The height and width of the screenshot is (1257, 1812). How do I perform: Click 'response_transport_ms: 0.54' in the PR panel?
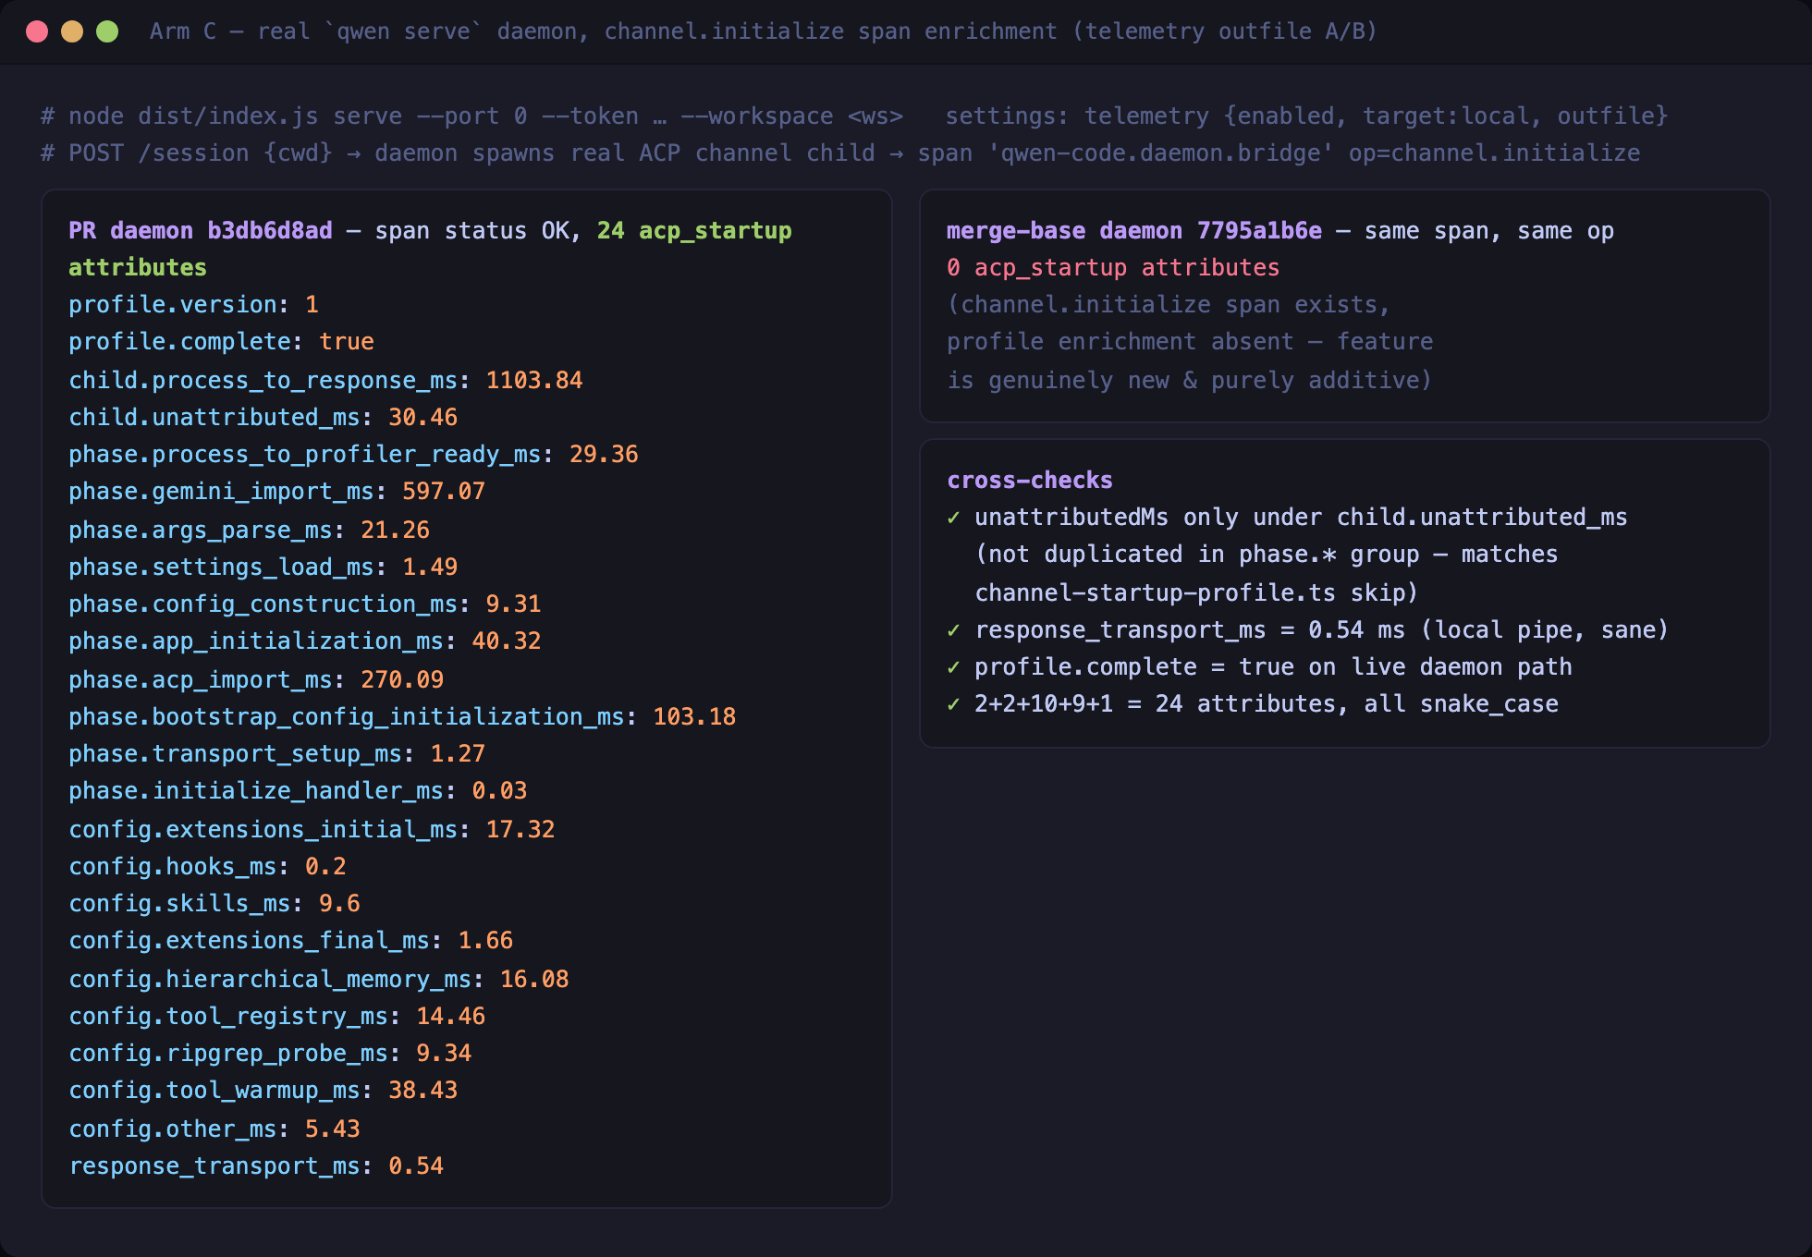tap(256, 1165)
